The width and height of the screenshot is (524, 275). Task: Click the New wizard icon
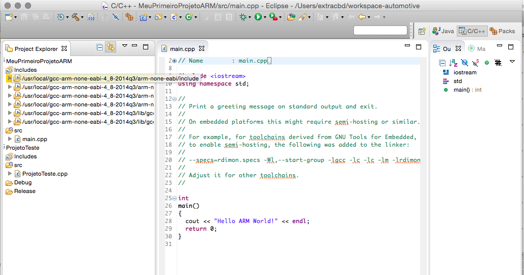coord(9,17)
